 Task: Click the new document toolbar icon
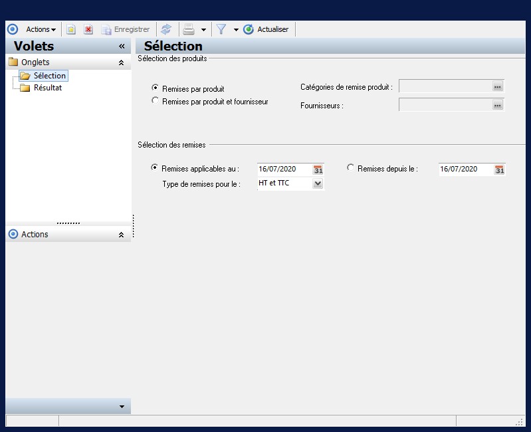tap(70, 29)
